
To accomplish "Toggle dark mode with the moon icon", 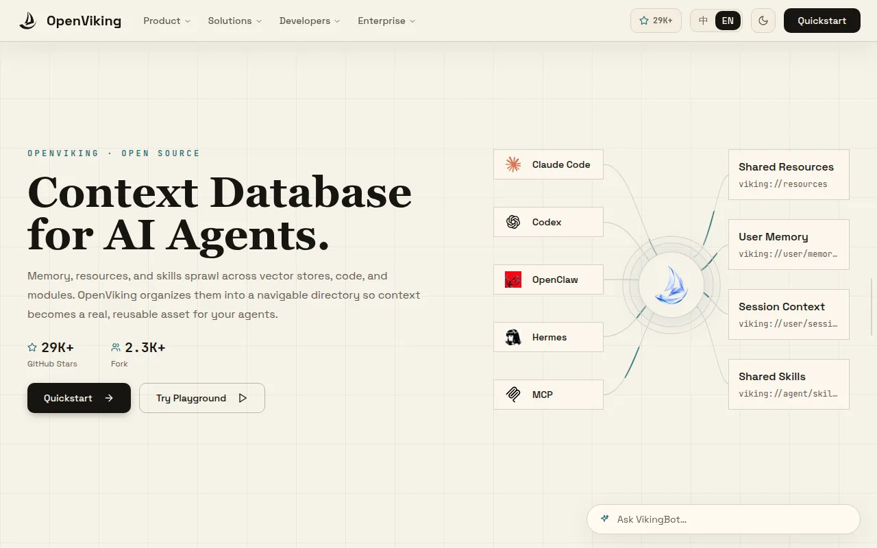I will tap(763, 21).
